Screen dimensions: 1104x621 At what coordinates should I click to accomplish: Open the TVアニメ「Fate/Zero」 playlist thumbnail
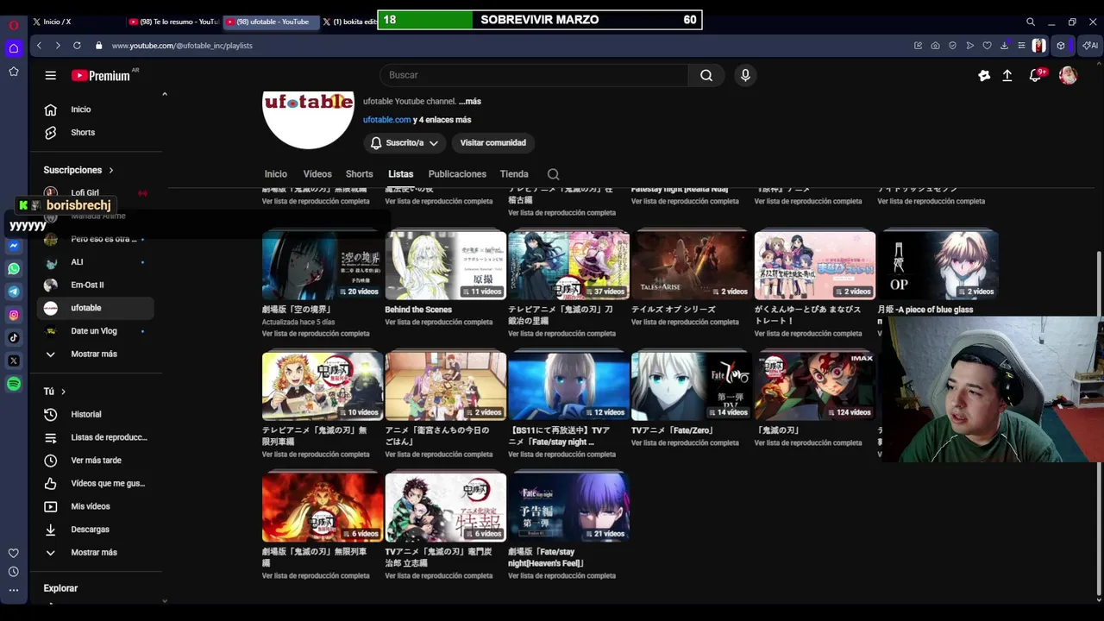point(692,386)
